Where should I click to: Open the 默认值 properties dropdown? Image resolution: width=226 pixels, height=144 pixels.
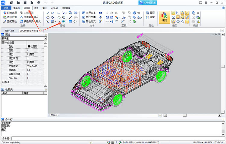pyautogui.click(x=45, y=38)
